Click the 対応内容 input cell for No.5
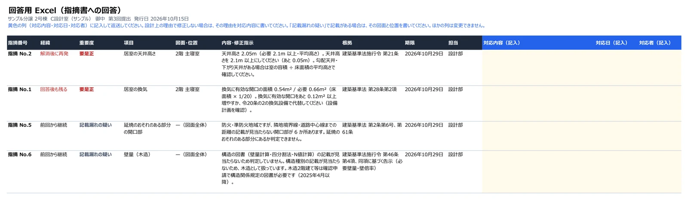 coord(538,136)
